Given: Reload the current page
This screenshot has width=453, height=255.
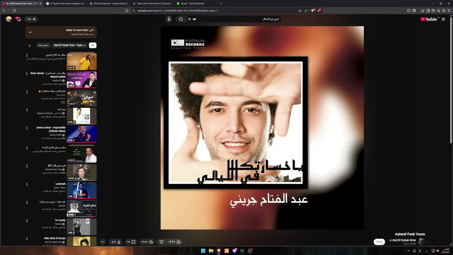Looking at the screenshot, I should [14, 11].
